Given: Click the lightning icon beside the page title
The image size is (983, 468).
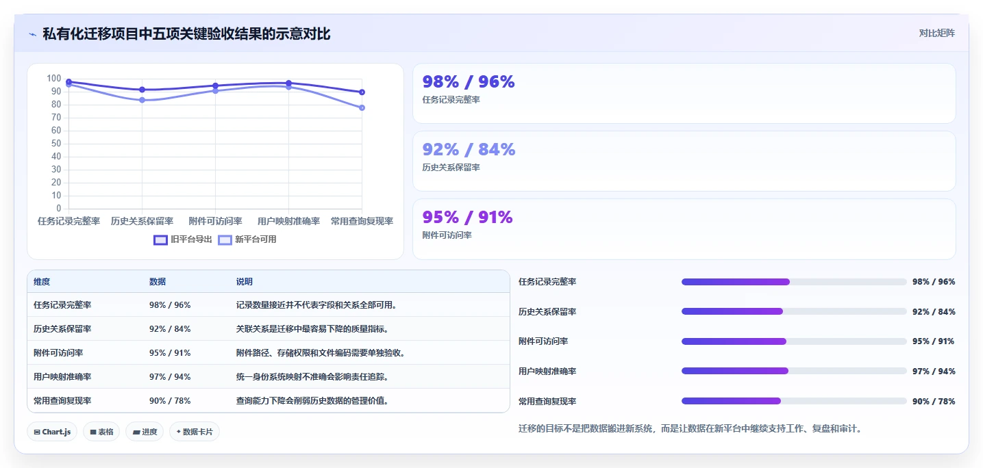Looking at the screenshot, I should coord(32,34).
